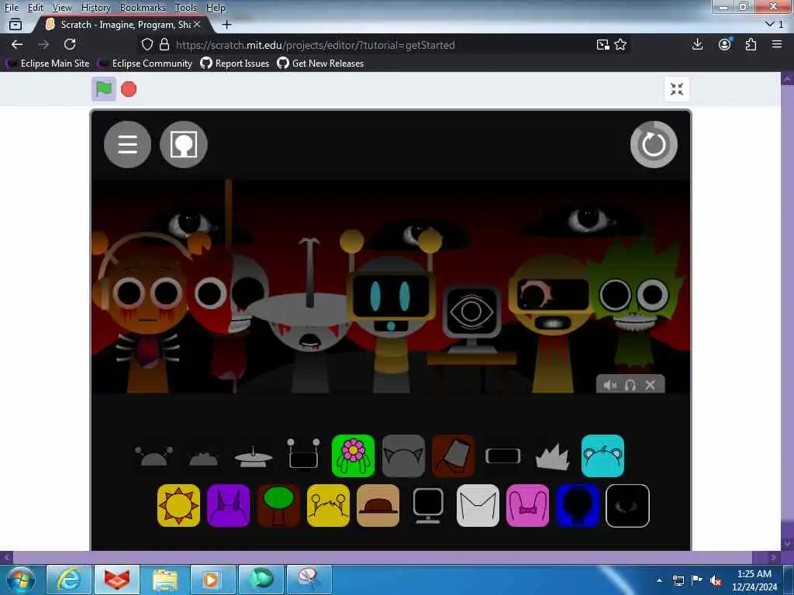Open the Extensions puzzle icon

751,44
